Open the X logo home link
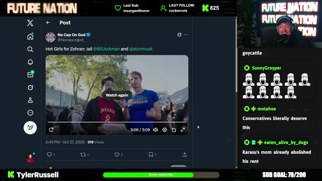322x181 pixels. (30, 23)
